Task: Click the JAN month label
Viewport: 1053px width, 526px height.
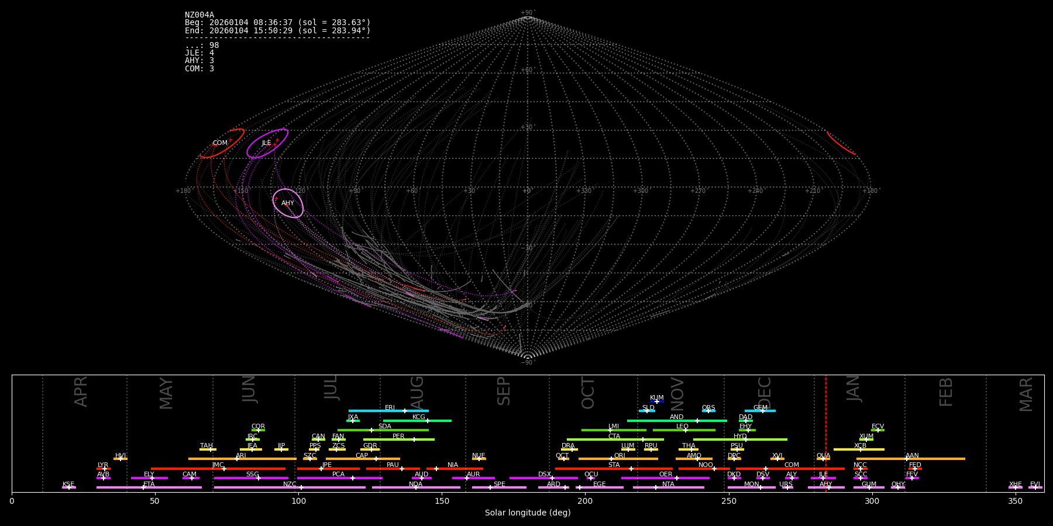Action: 854,388
